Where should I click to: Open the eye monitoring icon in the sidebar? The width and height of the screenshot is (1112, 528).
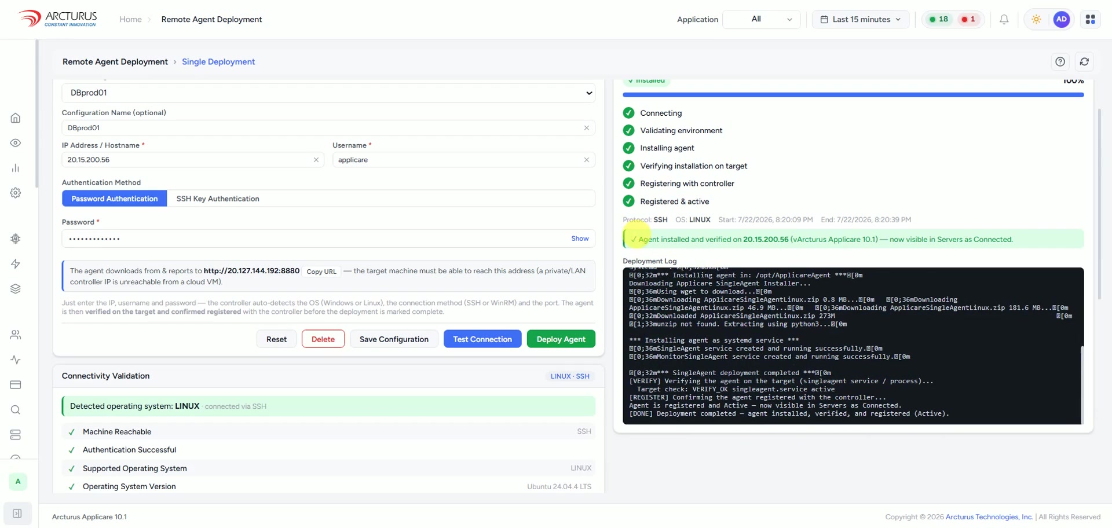(16, 143)
